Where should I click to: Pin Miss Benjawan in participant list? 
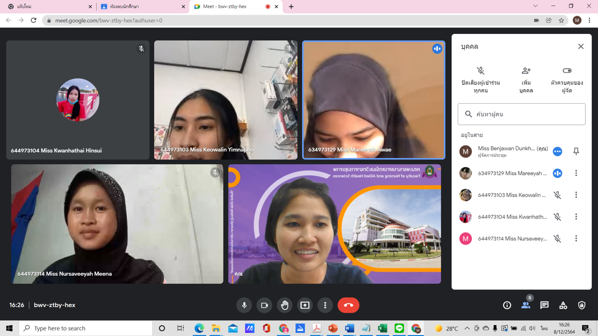[x=576, y=151]
